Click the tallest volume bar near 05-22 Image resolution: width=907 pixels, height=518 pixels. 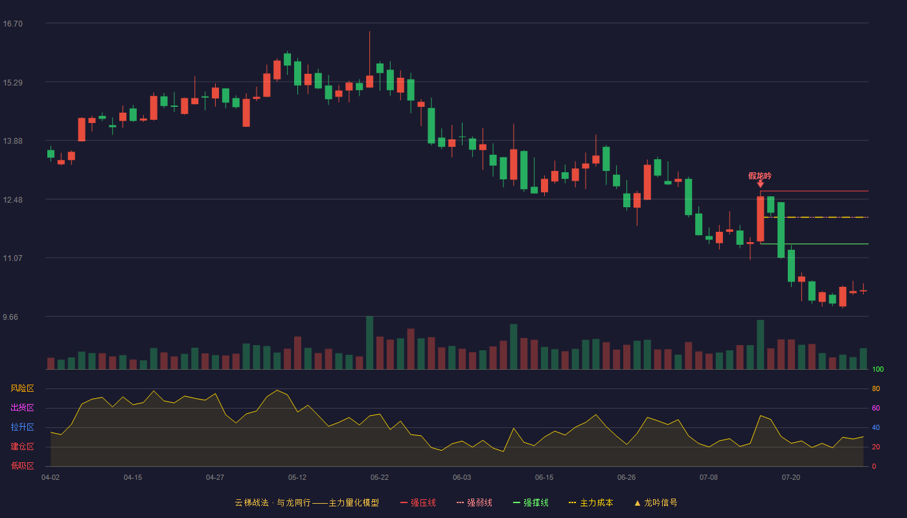pyautogui.click(x=369, y=343)
